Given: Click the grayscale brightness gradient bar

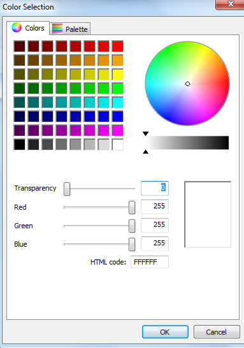Looking at the screenshot, I should click(187, 143).
